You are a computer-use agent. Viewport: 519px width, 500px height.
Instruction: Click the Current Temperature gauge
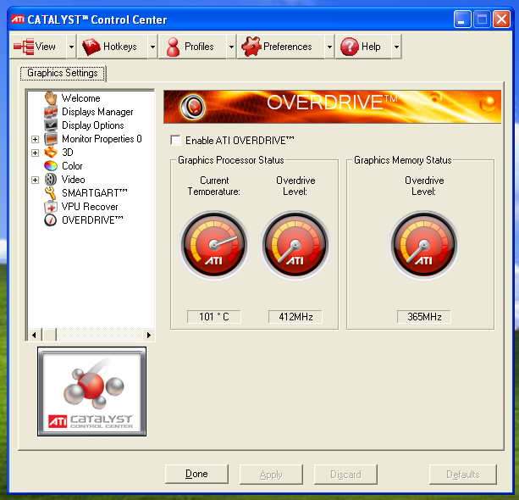point(214,245)
